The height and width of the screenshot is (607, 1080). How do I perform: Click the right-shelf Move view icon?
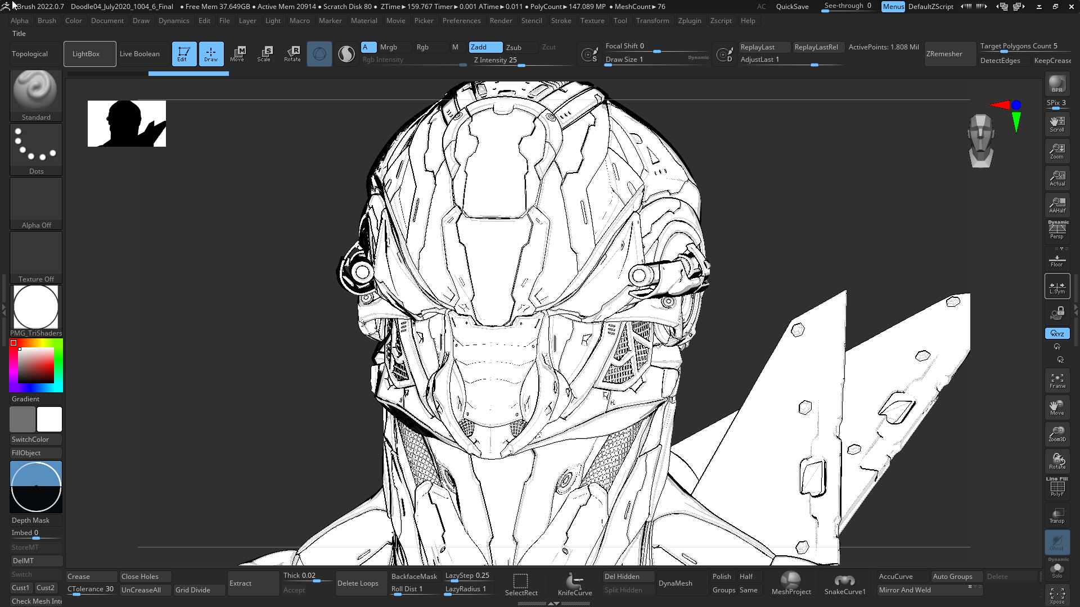pyautogui.click(x=1057, y=407)
